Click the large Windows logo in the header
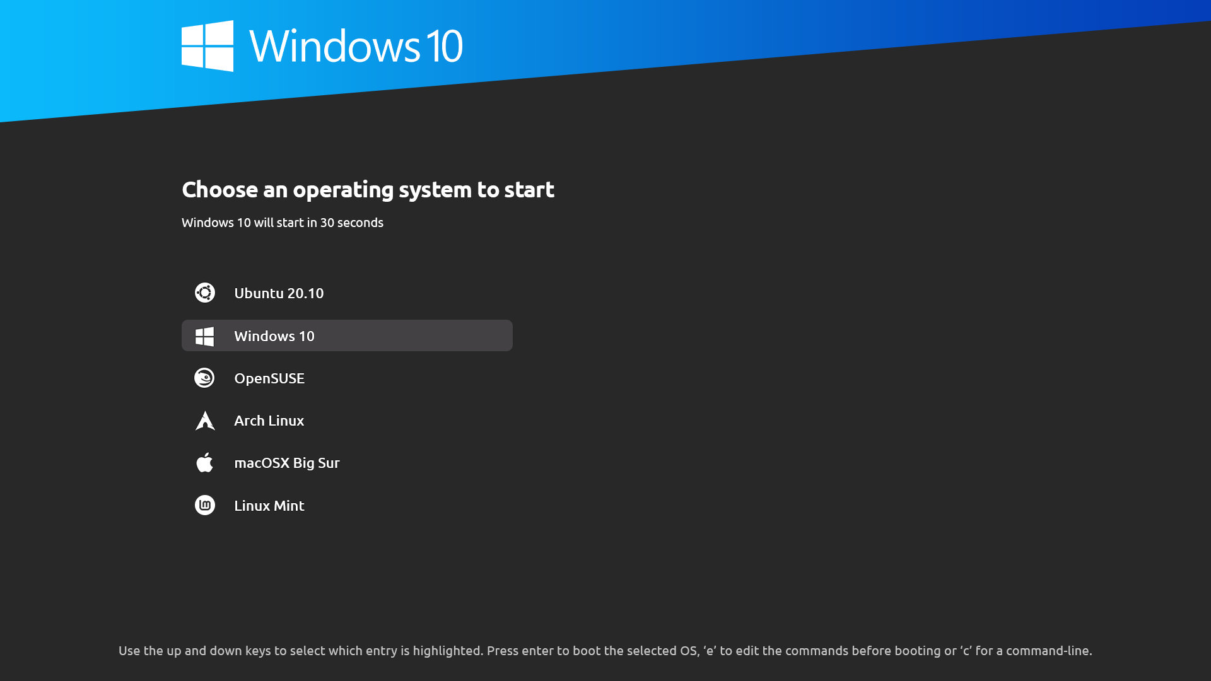1211x681 pixels. (208, 46)
